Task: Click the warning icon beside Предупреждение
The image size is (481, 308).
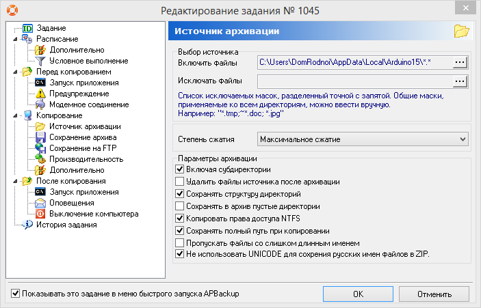Action: [x=40, y=94]
